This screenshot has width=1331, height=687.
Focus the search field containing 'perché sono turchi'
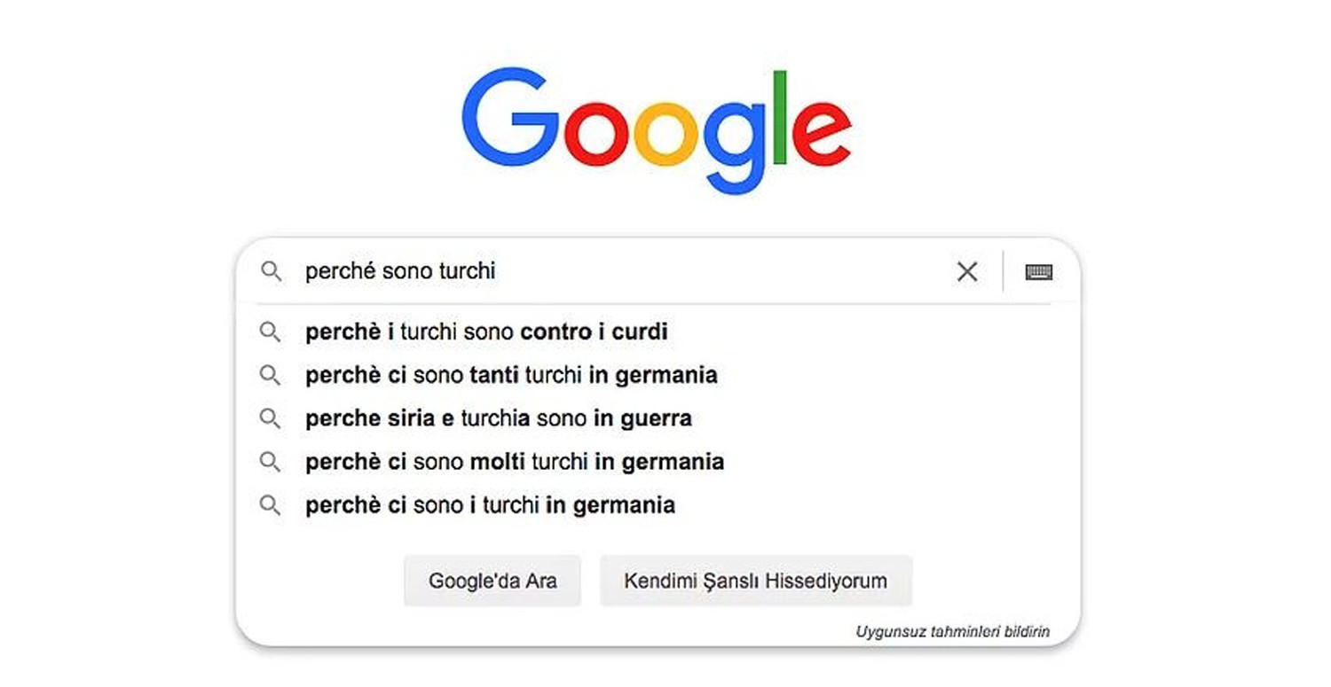(621, 271)
